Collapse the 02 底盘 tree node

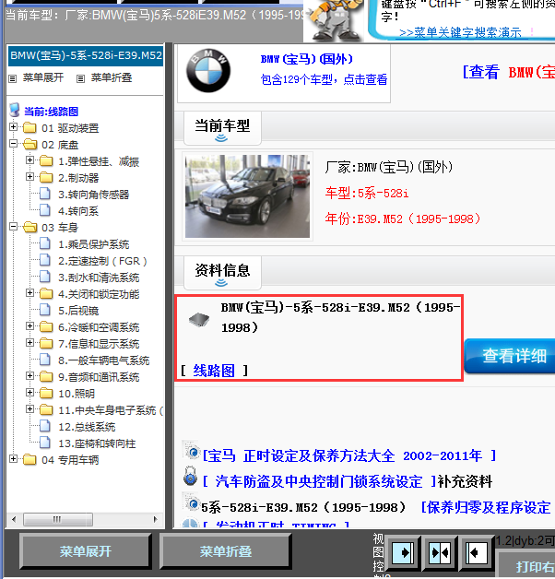13,144
